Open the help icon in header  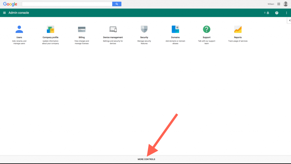click(277, 13)
